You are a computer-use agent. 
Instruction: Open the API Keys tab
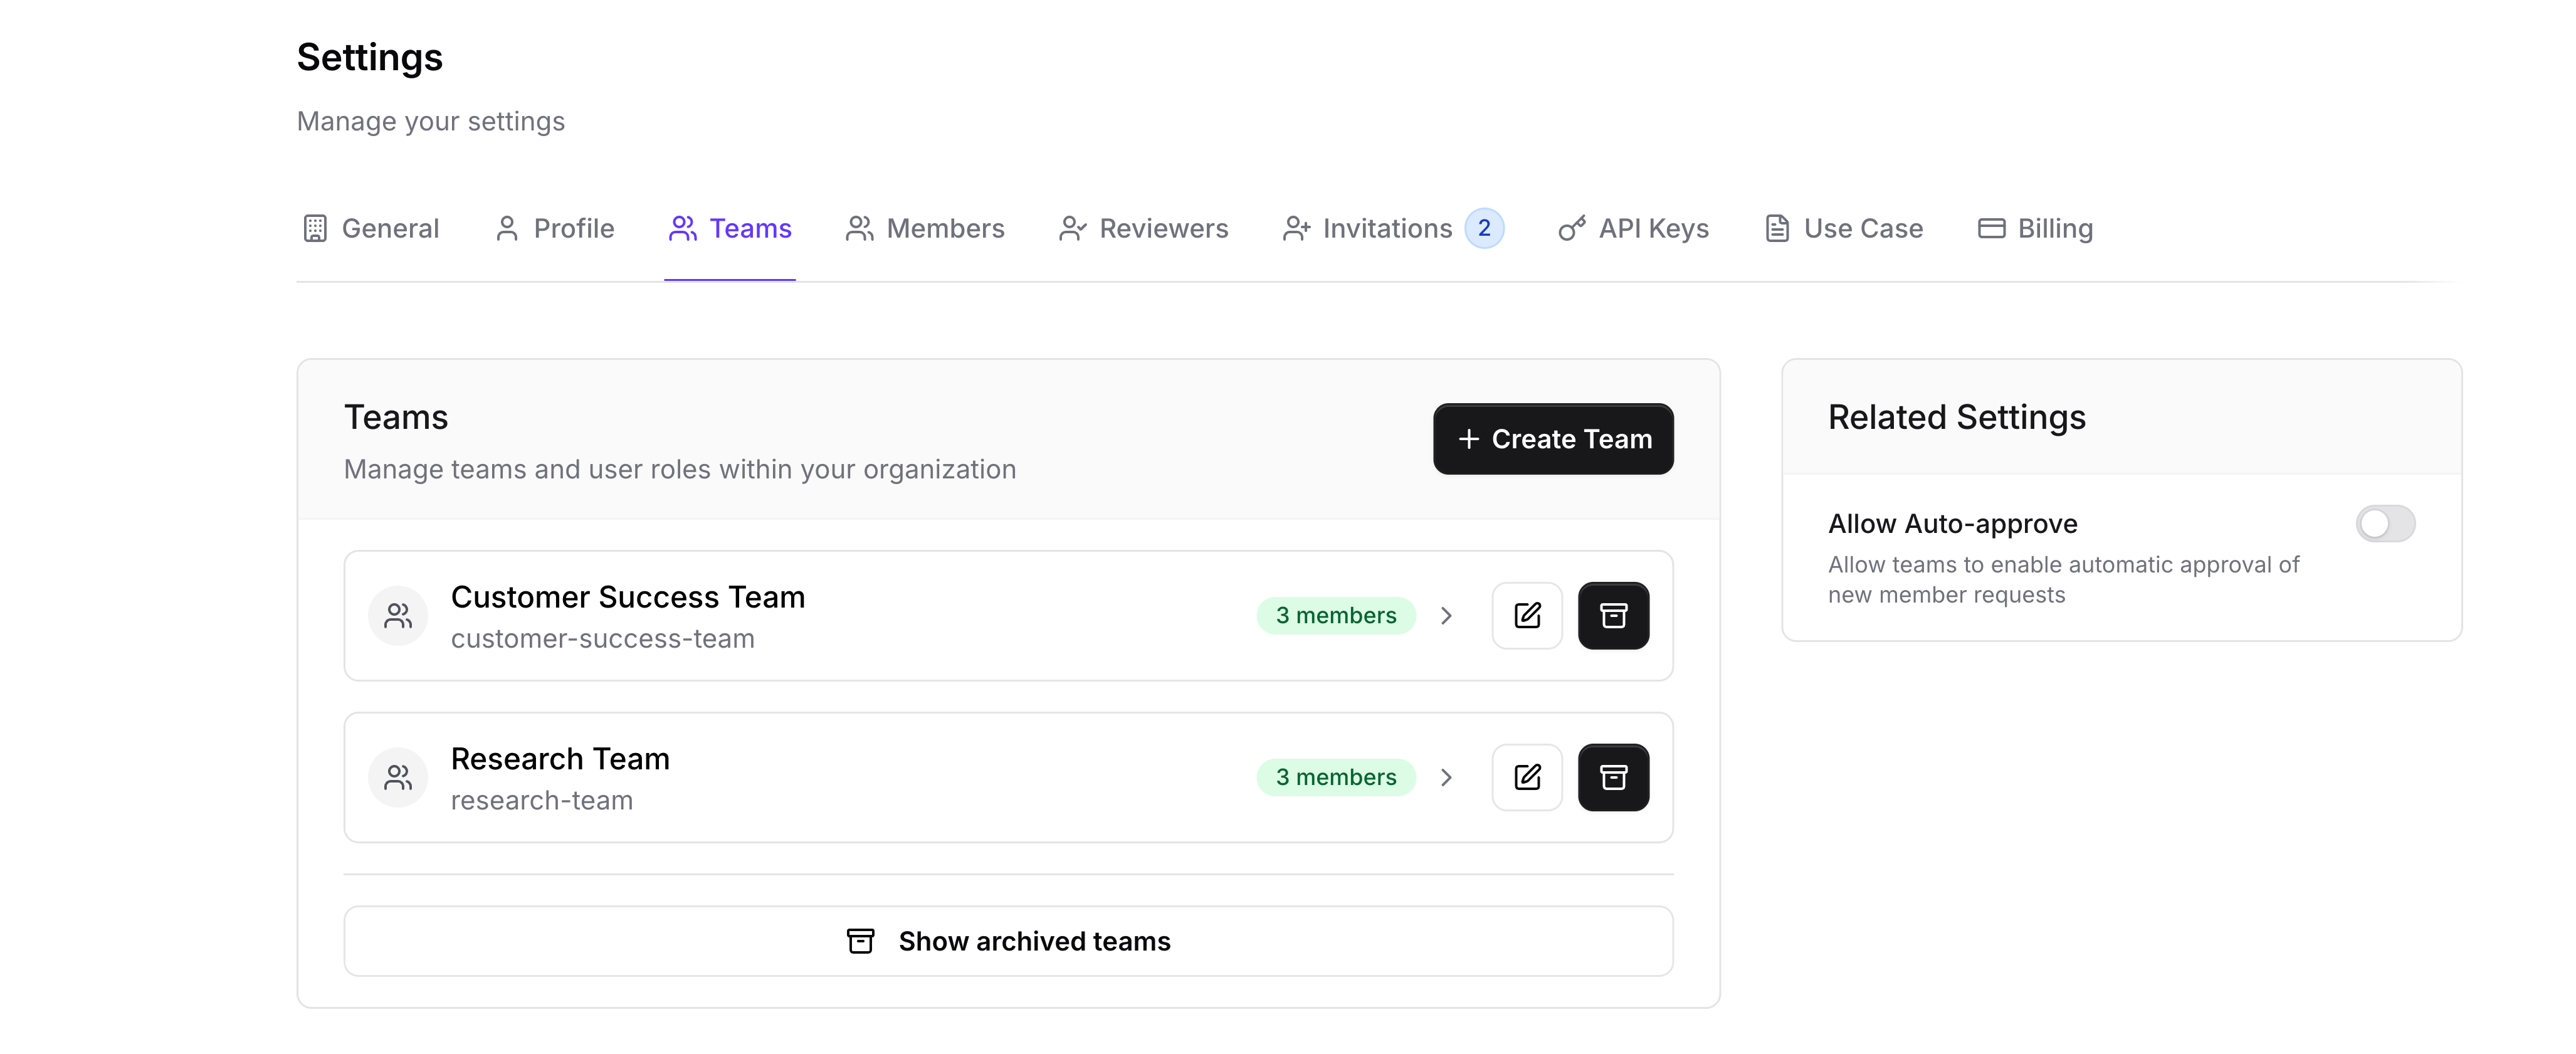tap(1633, 228)
